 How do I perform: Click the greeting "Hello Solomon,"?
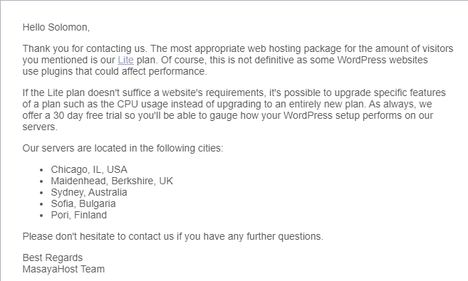click(56, 27)
